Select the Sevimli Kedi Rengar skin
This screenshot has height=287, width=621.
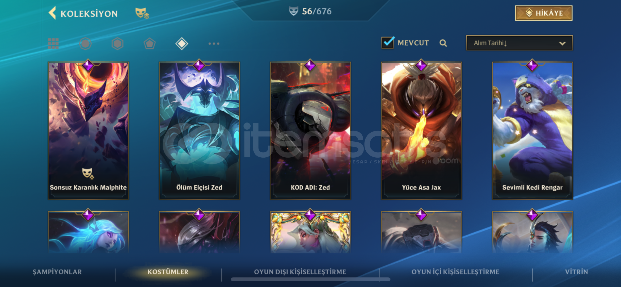[533, 130]
